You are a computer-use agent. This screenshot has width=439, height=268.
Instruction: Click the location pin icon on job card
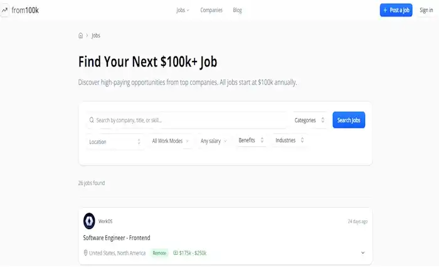coord(86,253)
